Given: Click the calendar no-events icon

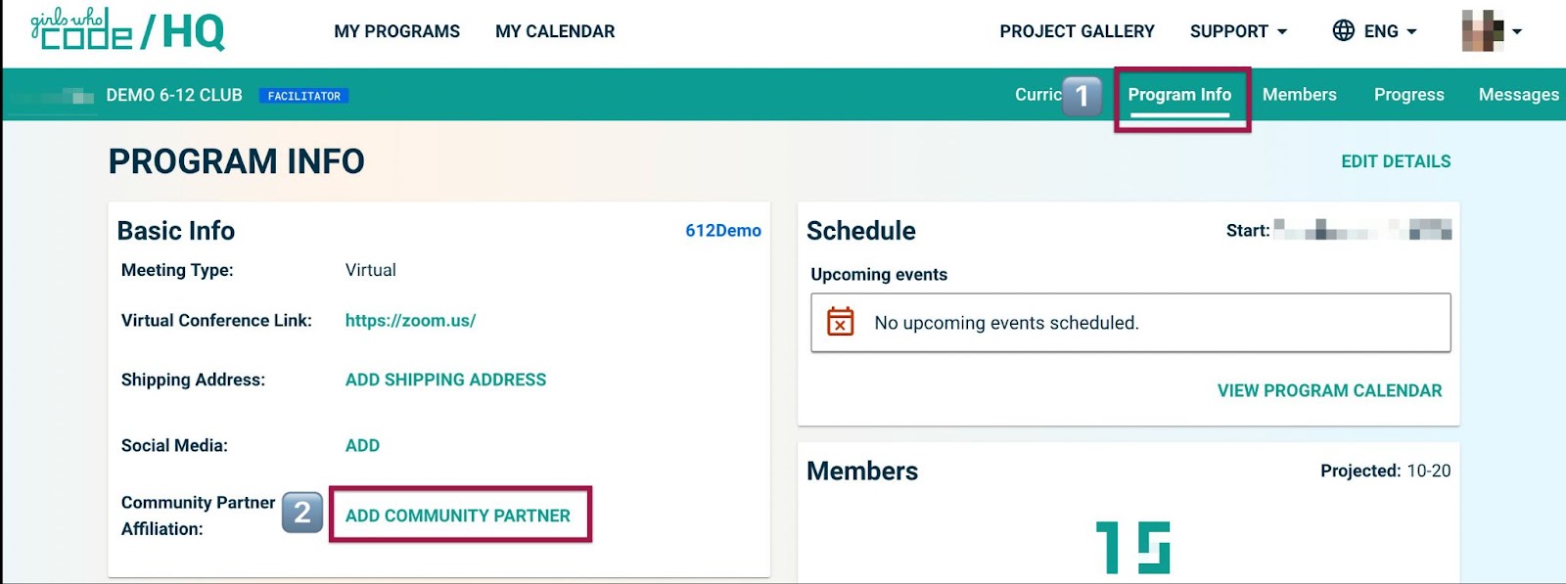Looking at the screenshot, I should coord(840,322).
